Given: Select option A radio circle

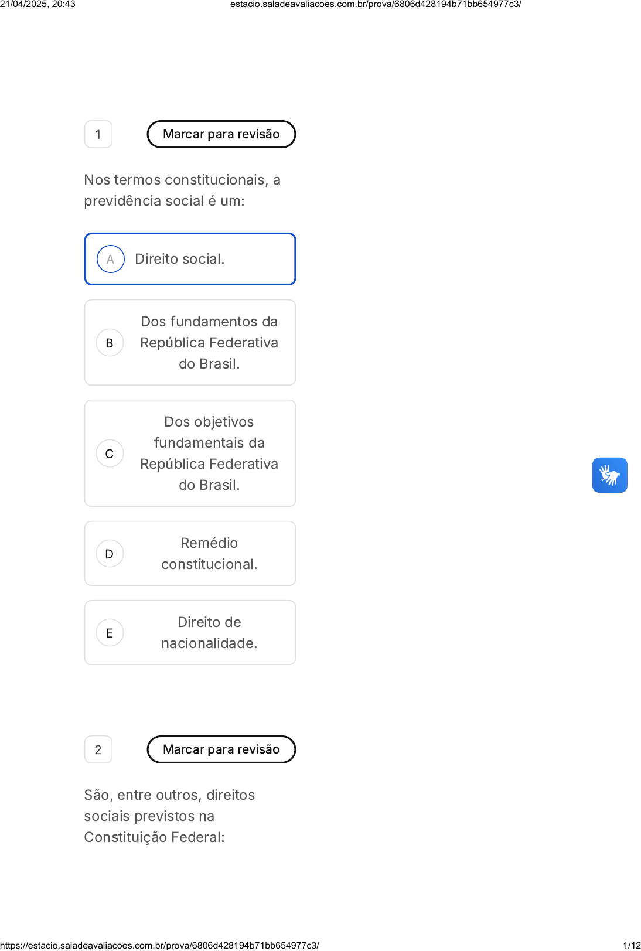Looking at the screenshot, I should pyautogui.click(x=110, y=259).
